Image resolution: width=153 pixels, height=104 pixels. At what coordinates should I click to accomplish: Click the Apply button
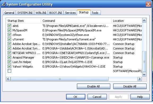pyautogui.click(x=119, y=97)
